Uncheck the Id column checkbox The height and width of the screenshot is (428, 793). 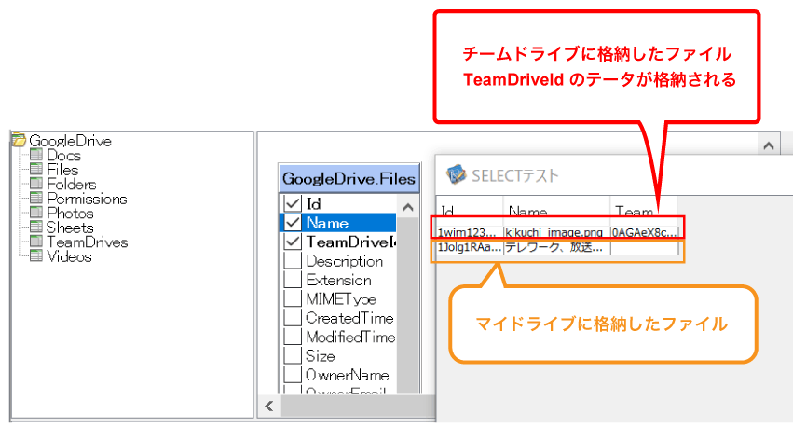(x=293, y=203)
